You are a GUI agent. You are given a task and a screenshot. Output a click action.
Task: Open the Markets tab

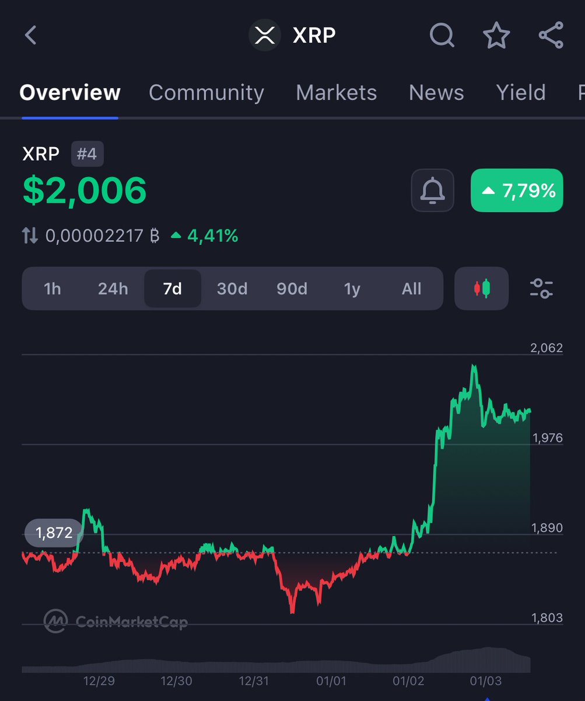(336, 92)
